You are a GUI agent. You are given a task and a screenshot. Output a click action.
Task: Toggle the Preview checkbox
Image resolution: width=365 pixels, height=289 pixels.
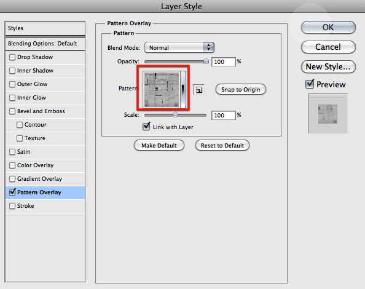[x=310, y=84]
